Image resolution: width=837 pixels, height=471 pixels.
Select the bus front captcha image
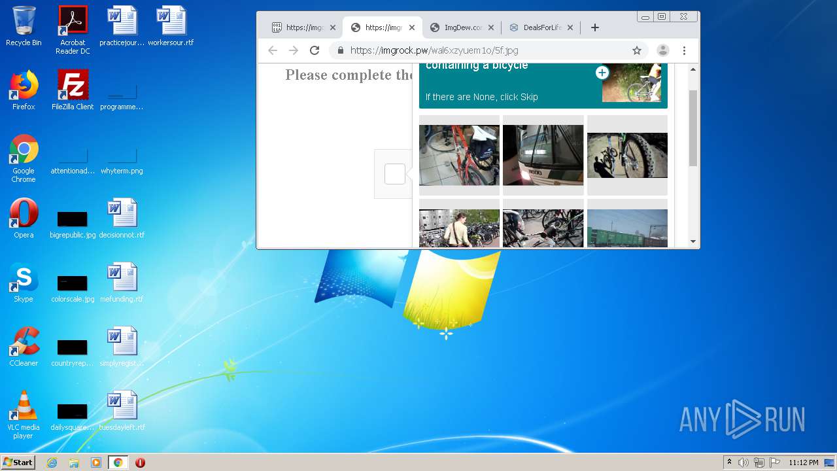[543, 155]
